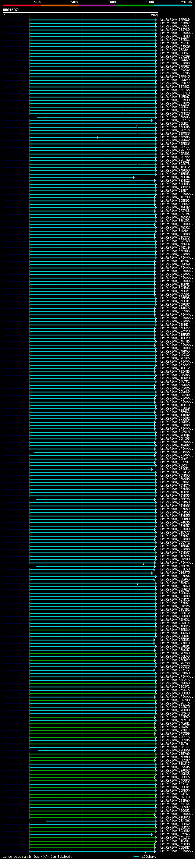This screenshot has height=859, width=195.
Task: Open hit UniRef100_Q9U3B1
Action: pos(175,609)
